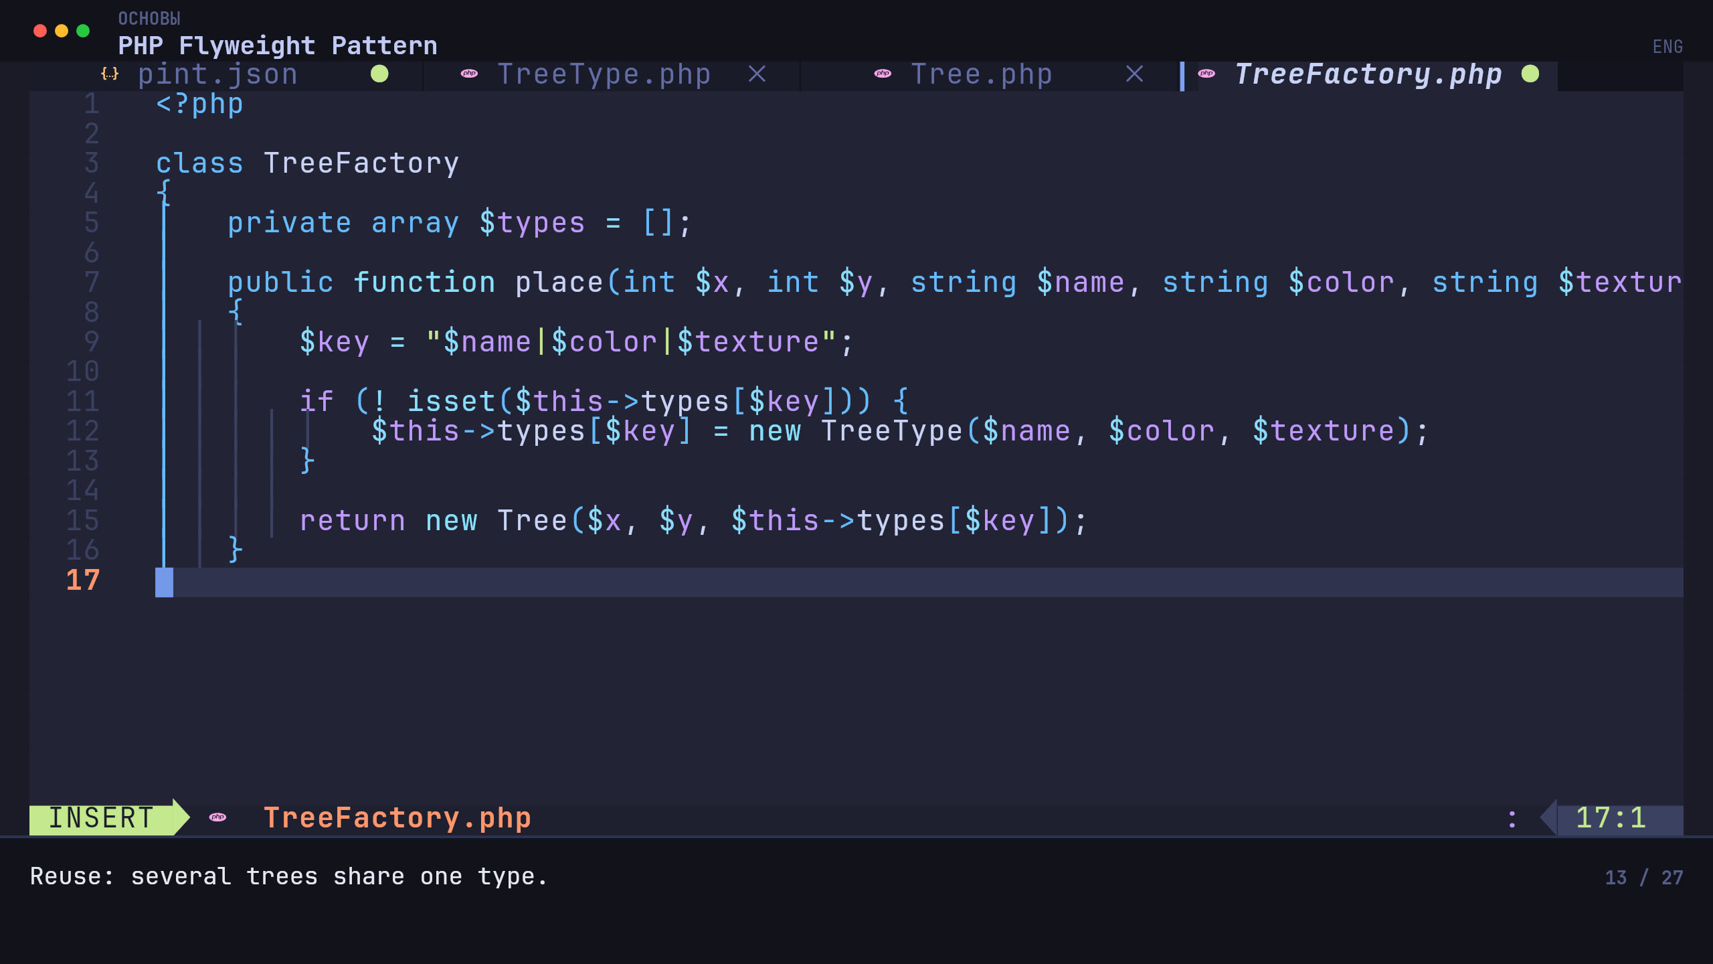Click the return keyword on line 15

[x=353, y=521]
